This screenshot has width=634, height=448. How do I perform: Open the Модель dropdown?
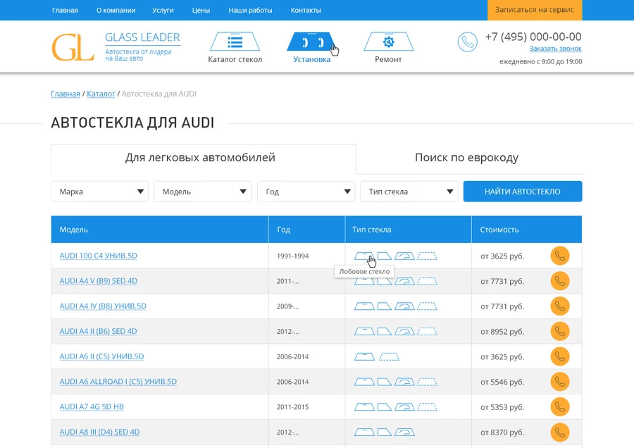(x=203, y=192)
